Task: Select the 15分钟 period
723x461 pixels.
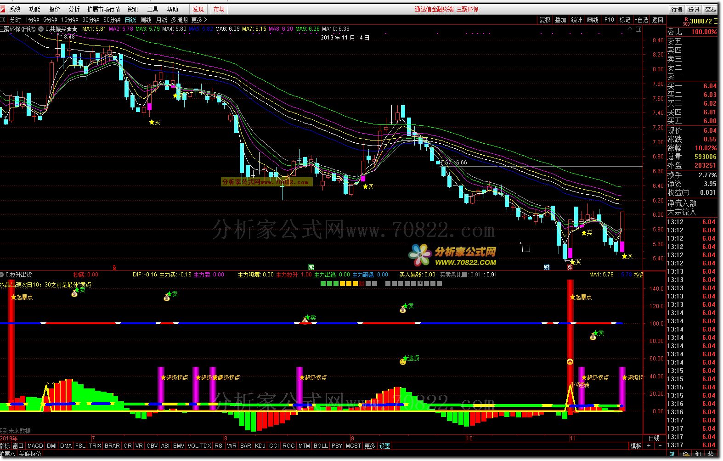Action: tap(70, 20)
